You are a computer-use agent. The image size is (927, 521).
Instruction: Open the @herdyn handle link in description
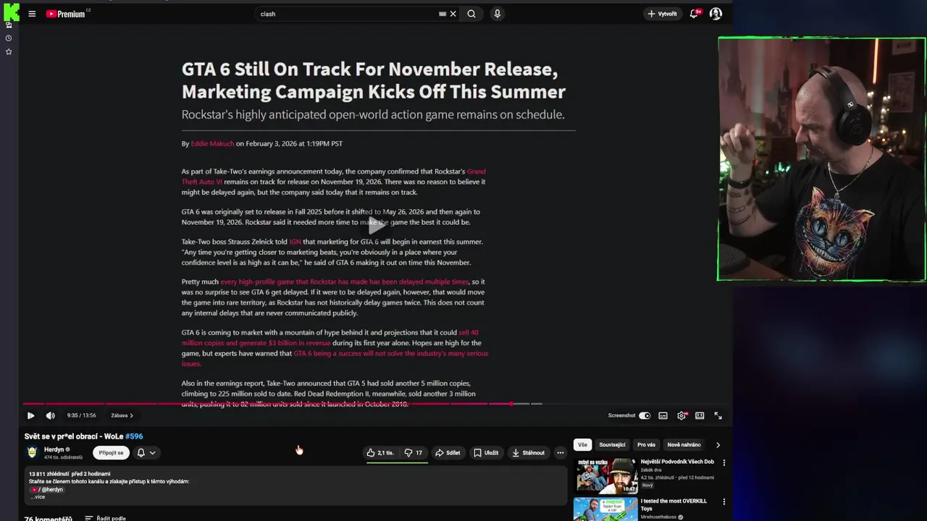[x=51, y=490]
